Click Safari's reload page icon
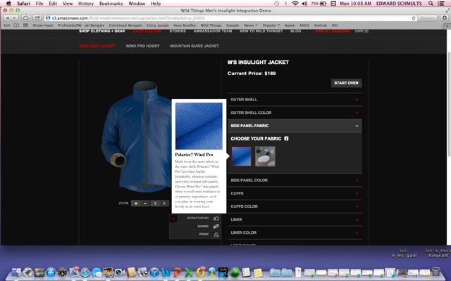451x281 pixels. (x=414, y=18)
